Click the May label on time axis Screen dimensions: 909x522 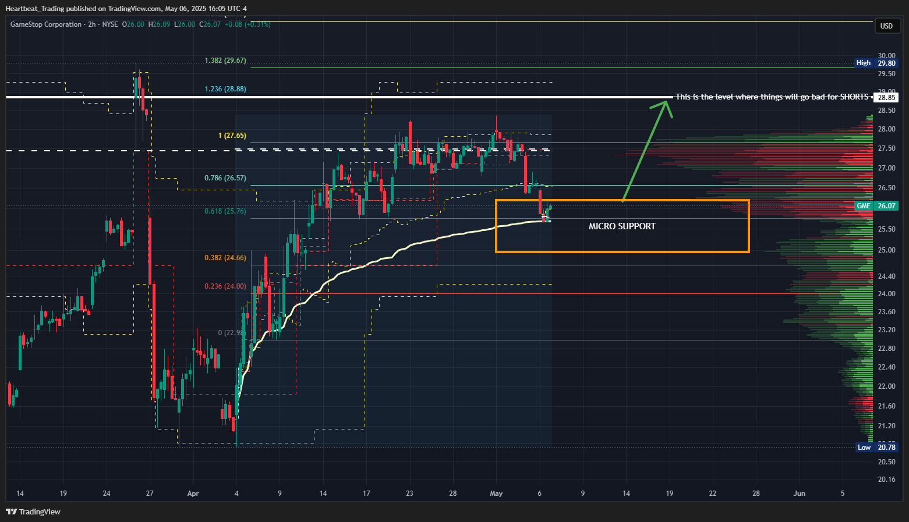point(496,493)
